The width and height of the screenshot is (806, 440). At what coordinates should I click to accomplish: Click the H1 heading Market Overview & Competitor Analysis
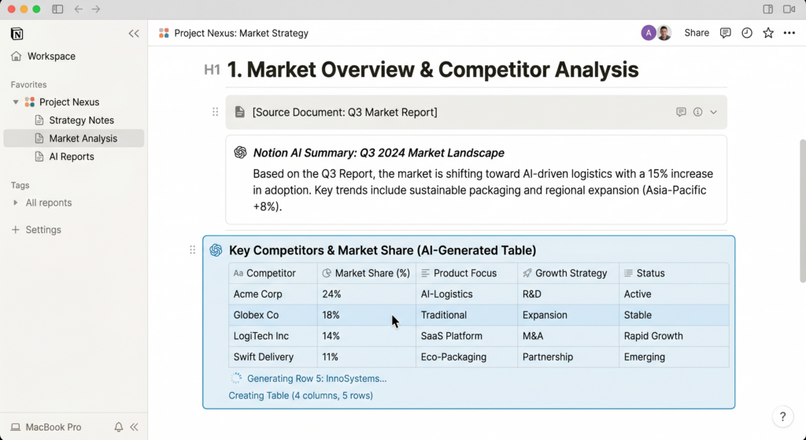[x=433, y=69]
